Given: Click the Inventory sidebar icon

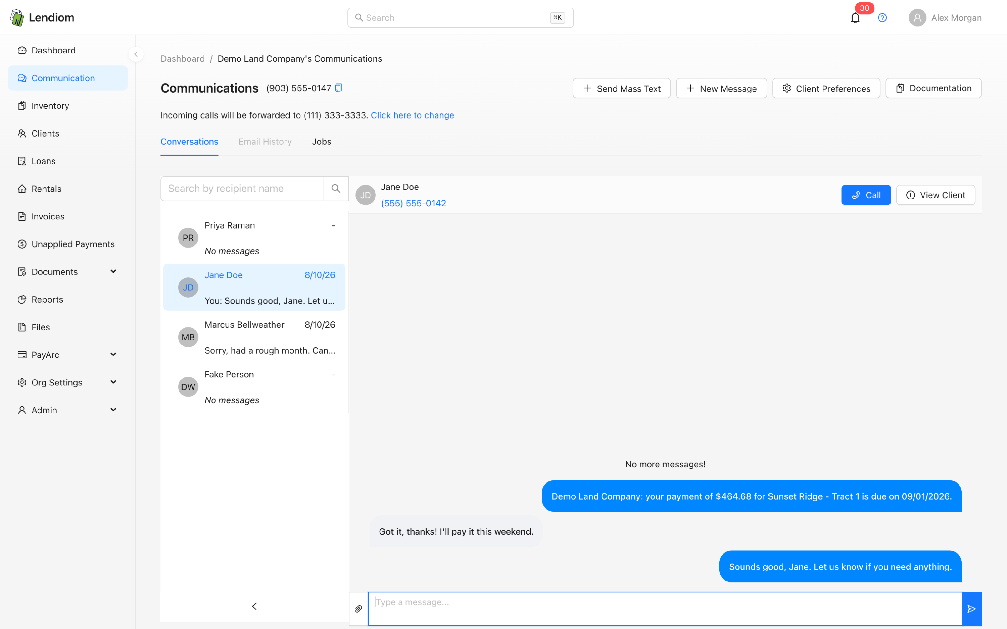Looking at the screenshot, I should click(22, 106).
